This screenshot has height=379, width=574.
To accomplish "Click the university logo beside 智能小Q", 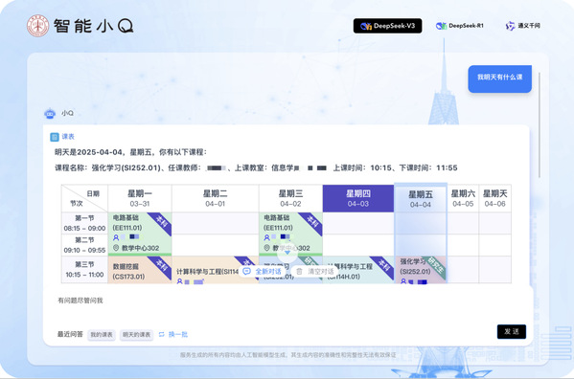I will point(37,26).
